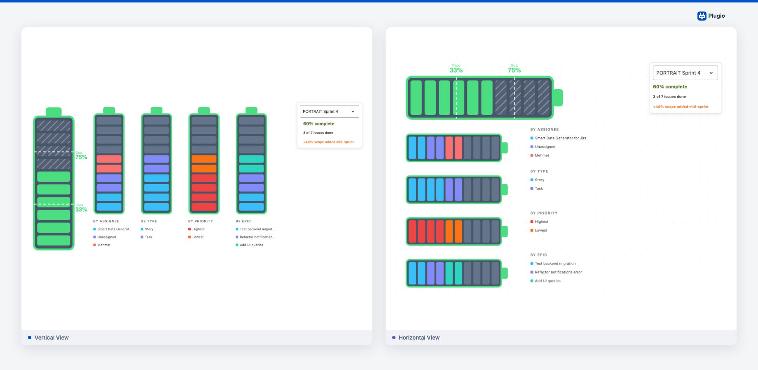Click the chevron arrow of horizontal view sprint selector
758x370 pixels.
[711, 73]
